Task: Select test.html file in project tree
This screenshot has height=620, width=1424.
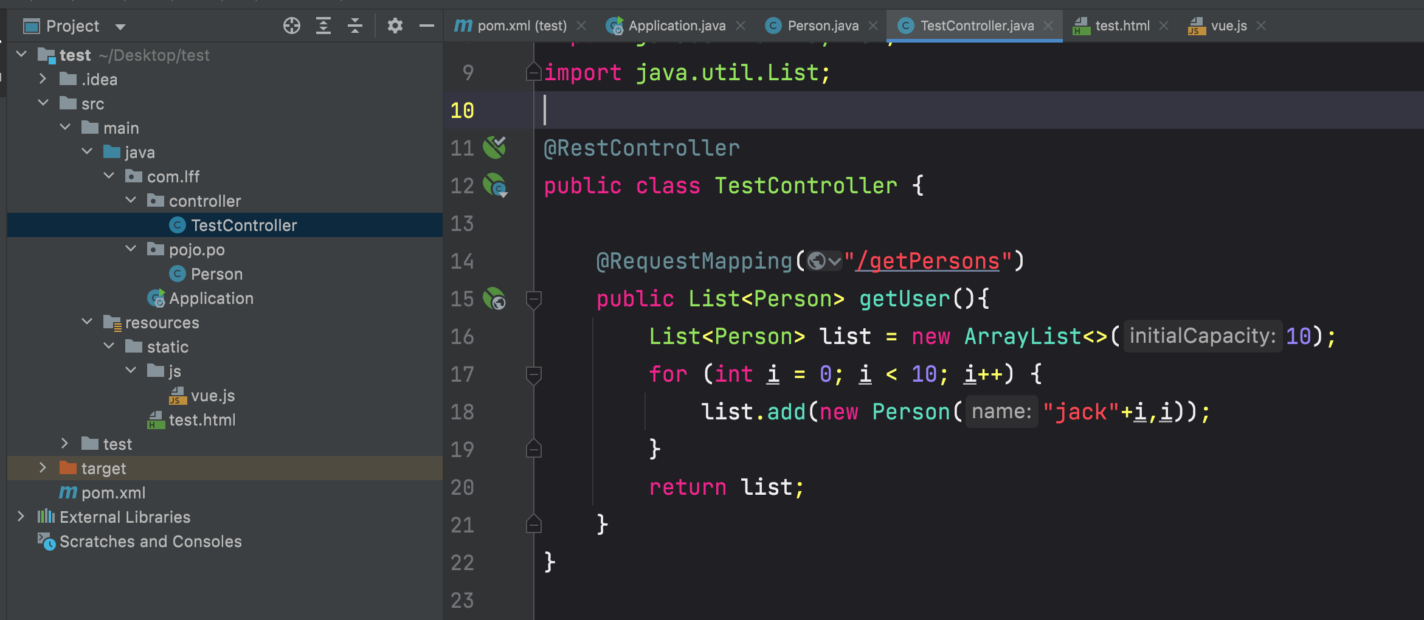Action: [225, 419]
